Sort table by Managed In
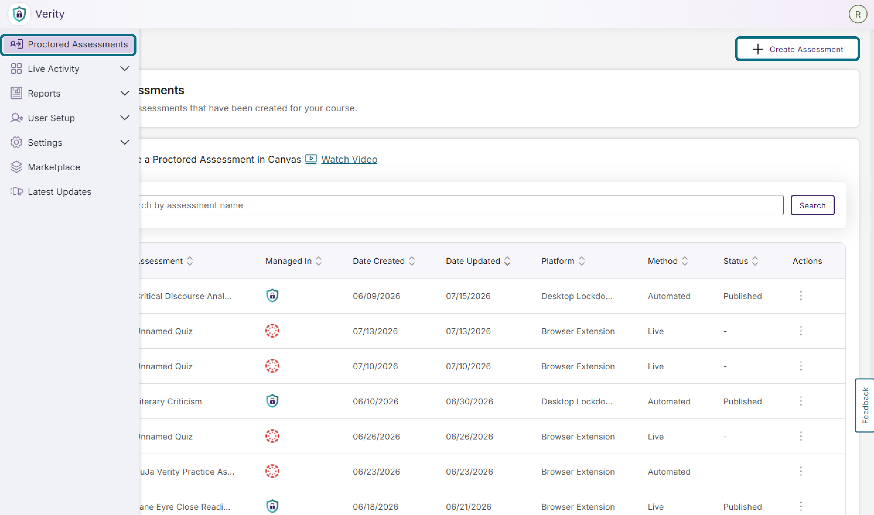The width and height of the screenshot is (874, 515). [319, 261]
